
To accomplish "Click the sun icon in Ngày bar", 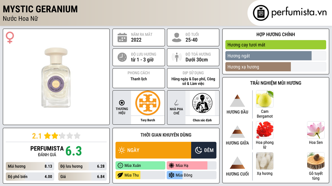I will (122, 150).
